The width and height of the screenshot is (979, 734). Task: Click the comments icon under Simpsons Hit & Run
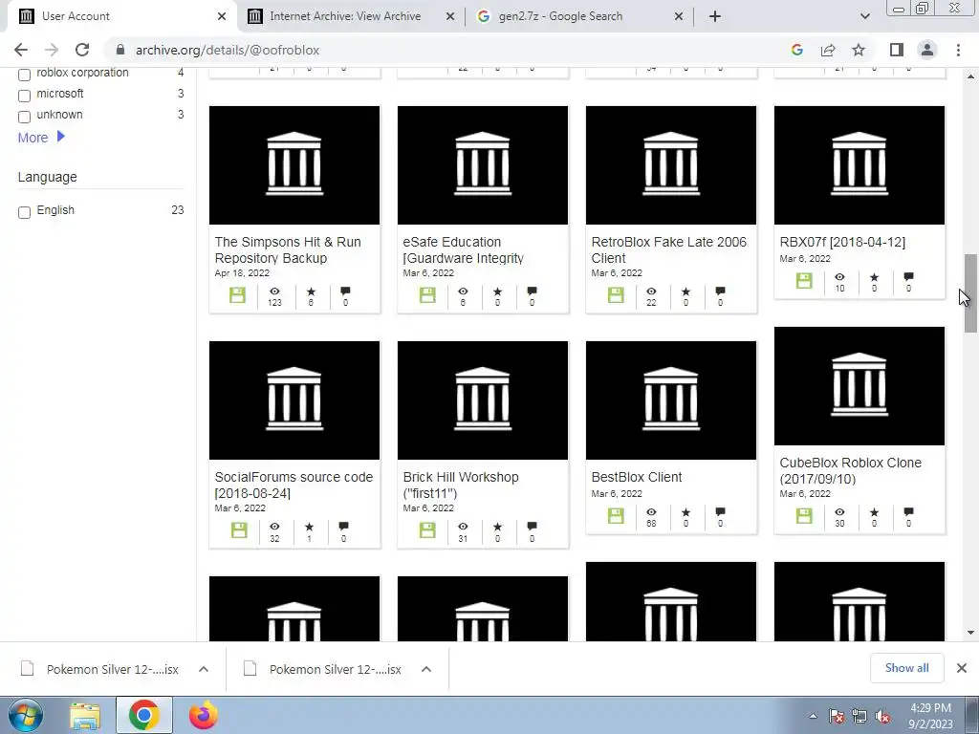click(x=345, y=291)
